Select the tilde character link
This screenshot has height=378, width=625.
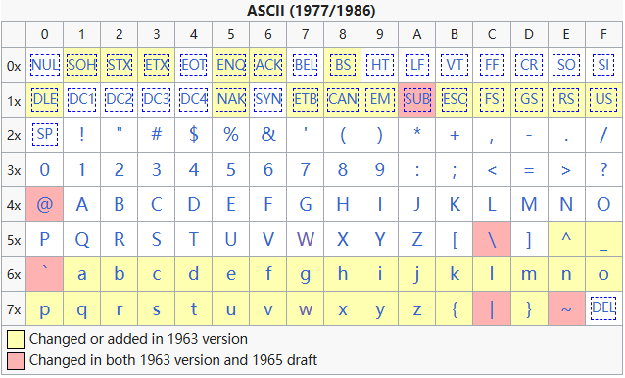[x=566, y=309]
